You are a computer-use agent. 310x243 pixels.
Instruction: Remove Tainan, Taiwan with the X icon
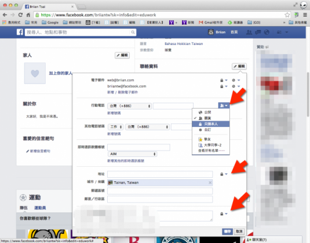coord(210,183)
